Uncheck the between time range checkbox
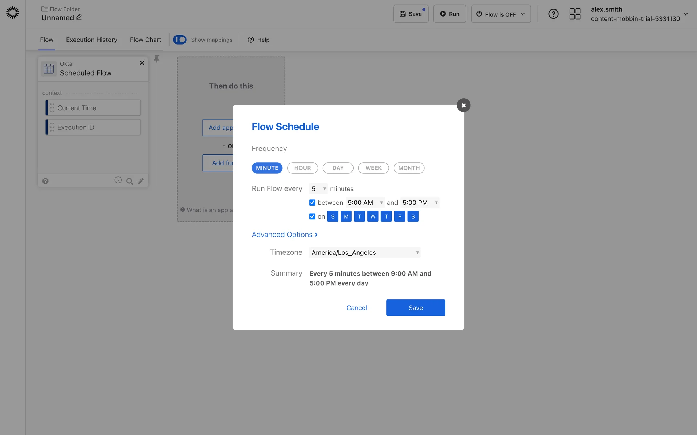This screenshot has height=435, width=697. (x=312, y=203)
